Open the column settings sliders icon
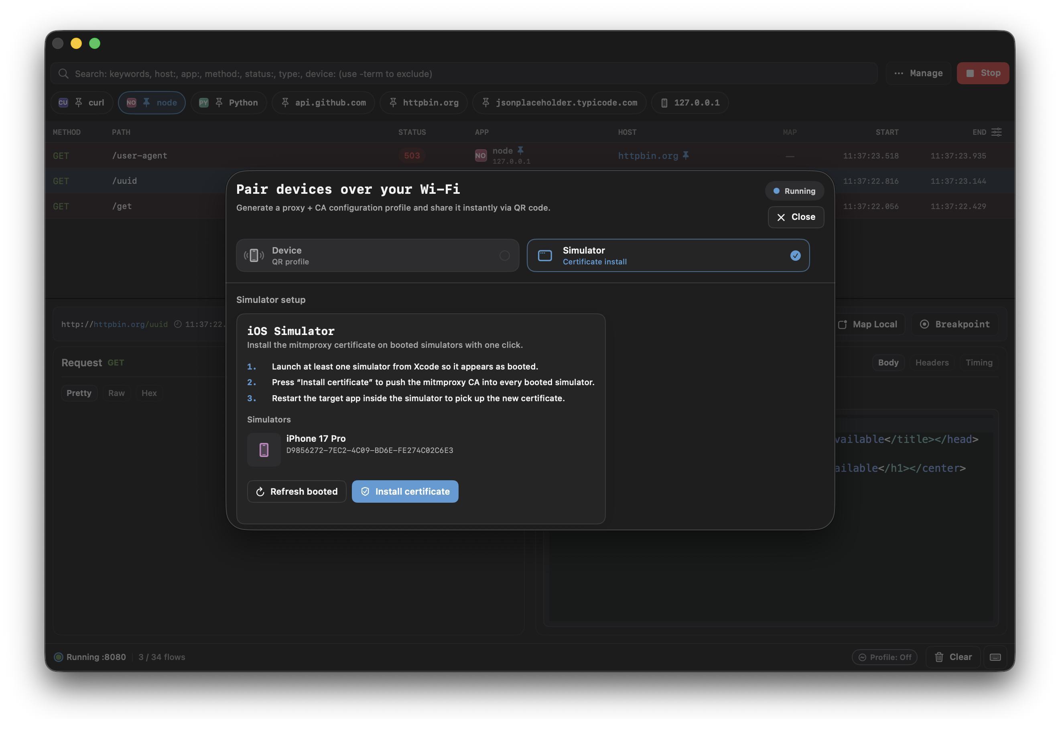 996,132
